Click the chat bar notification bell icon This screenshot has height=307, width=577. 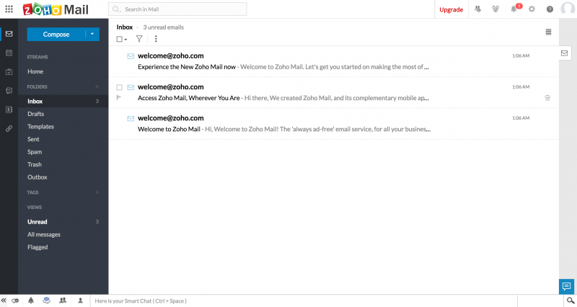[31, 301]
